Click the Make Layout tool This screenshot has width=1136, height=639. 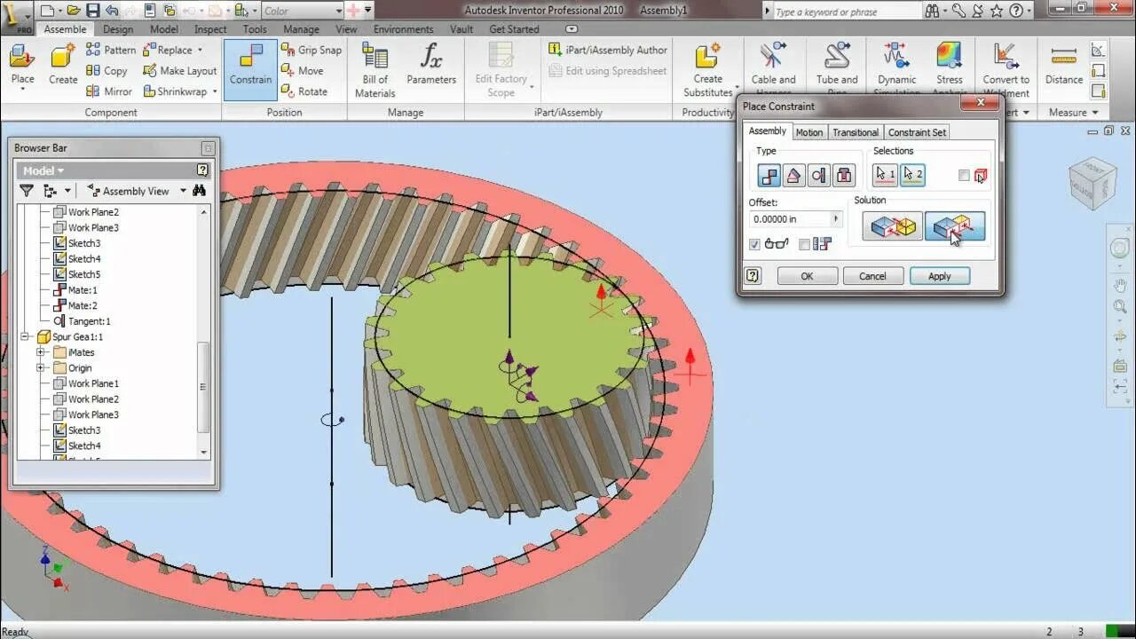[179, 71]
